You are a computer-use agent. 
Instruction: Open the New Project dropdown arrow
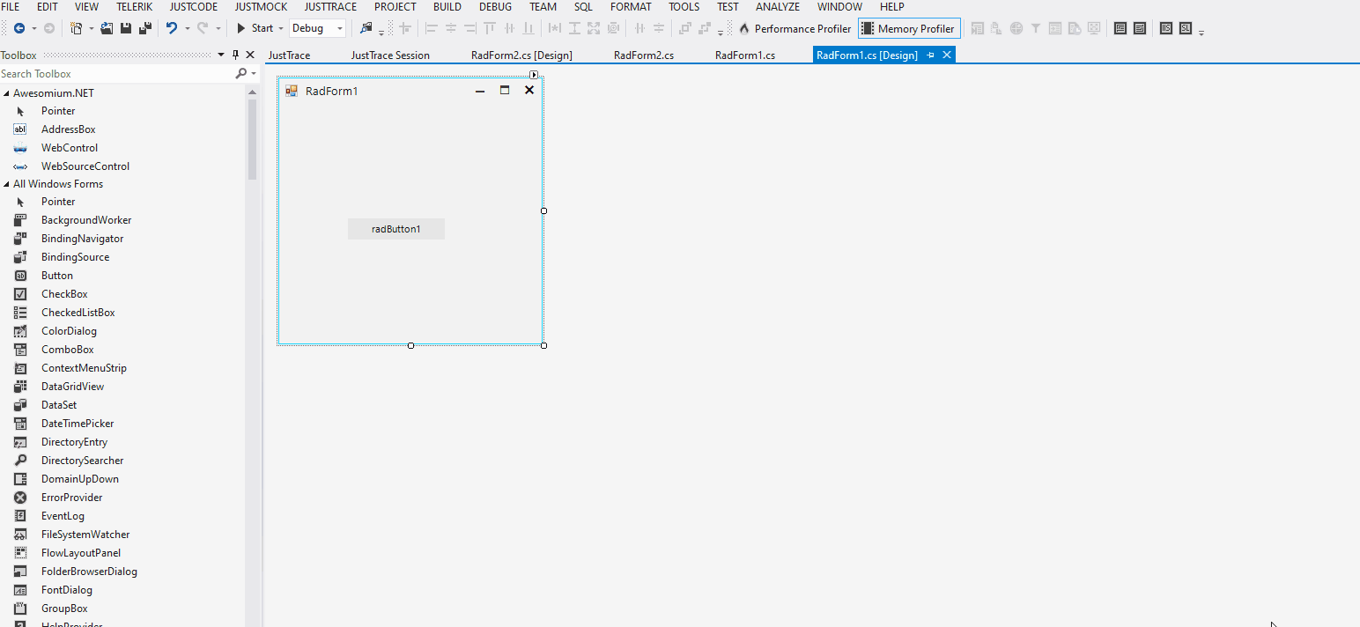tap(92, 29)
